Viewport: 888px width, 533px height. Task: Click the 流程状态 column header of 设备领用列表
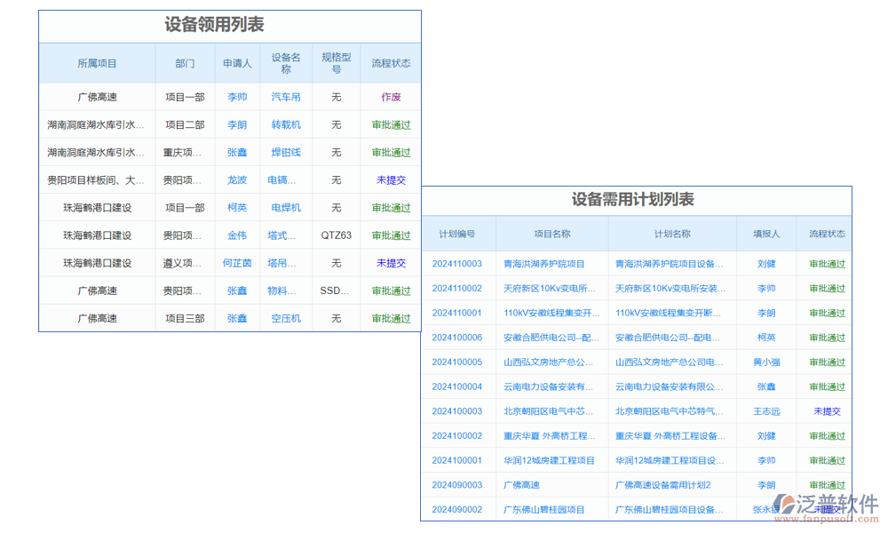[x=390, y=62]
